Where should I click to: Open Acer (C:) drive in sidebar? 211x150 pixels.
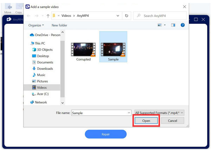click(44, 94)
